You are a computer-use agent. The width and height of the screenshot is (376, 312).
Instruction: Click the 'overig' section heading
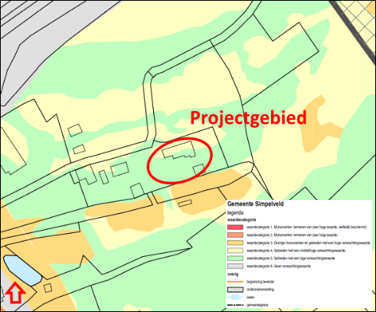pyautogui.click(x=233, y=274)
